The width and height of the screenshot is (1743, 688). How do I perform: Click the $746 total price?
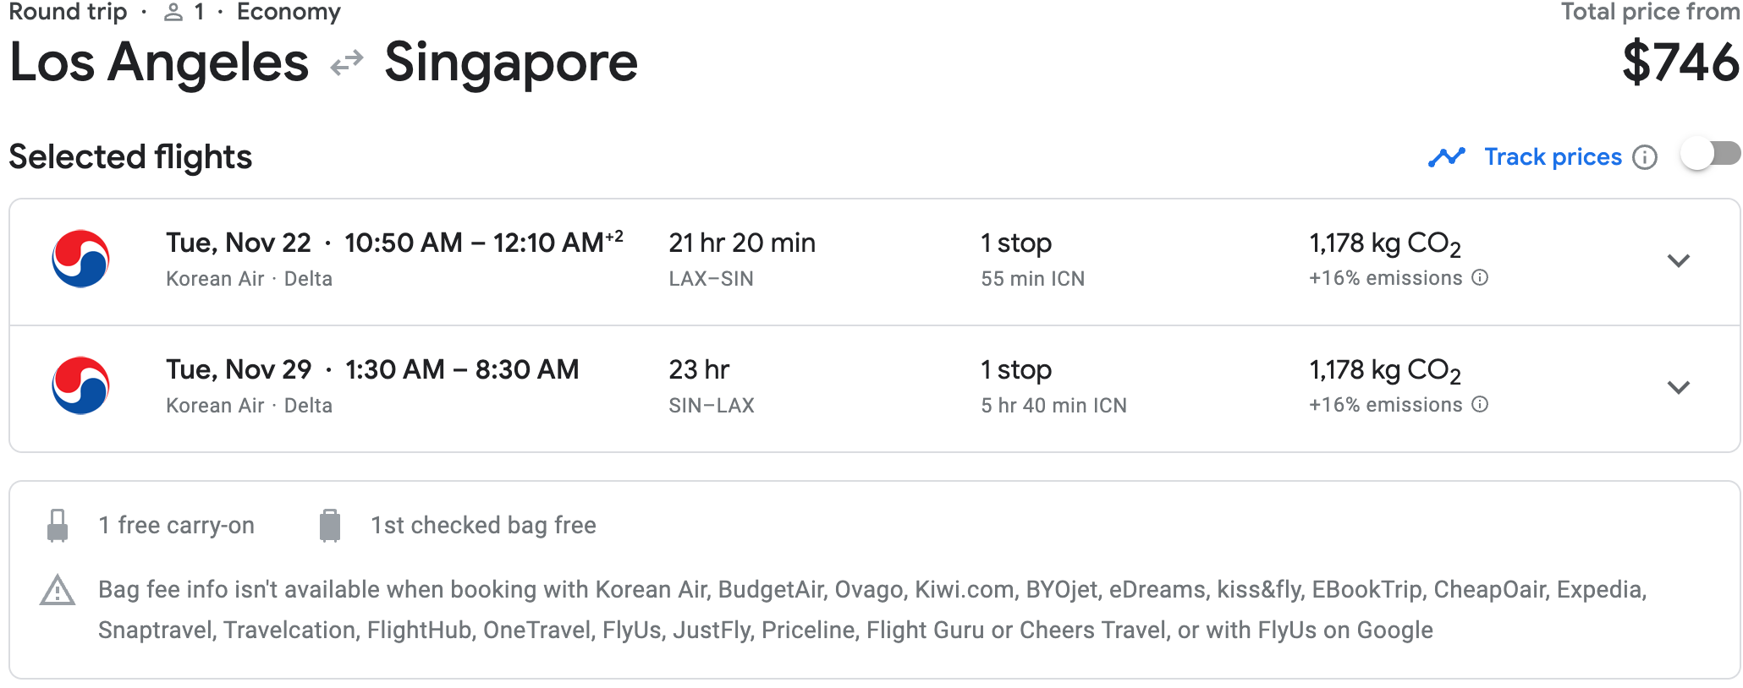tap(1680, 63)
